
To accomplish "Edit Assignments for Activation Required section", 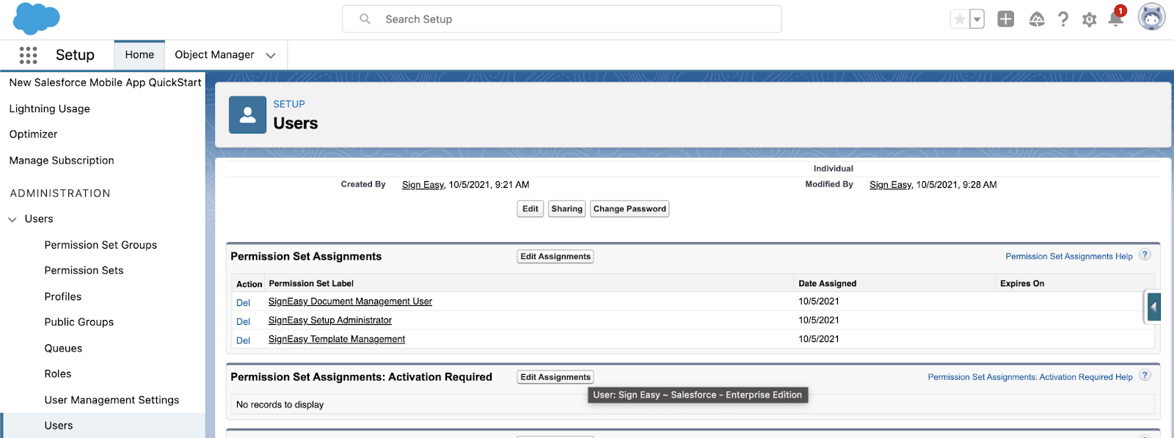I will coord(555,377).
